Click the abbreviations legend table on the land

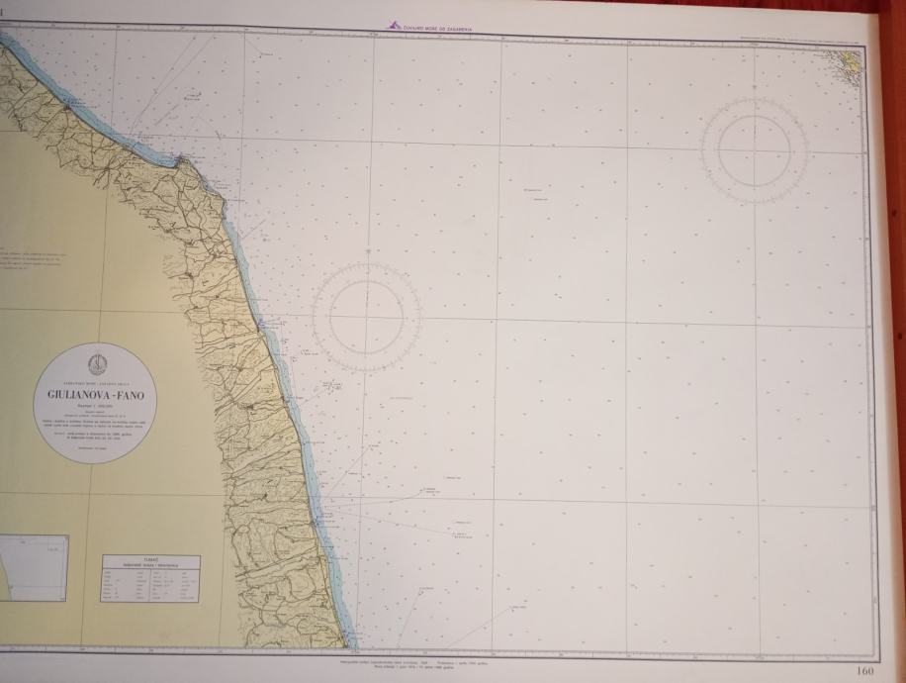point(150,578)
